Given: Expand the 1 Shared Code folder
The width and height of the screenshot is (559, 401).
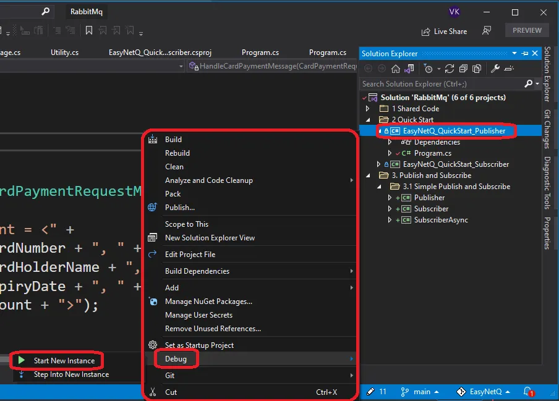Looking at the screenshot, I should [x=368, y=109].
